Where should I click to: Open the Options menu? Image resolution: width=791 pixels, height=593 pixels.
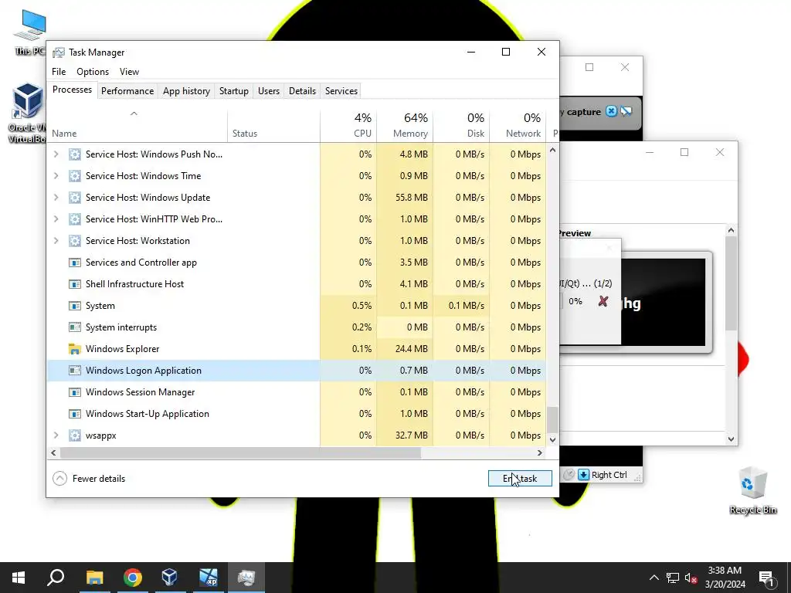[x=93, y=72]
